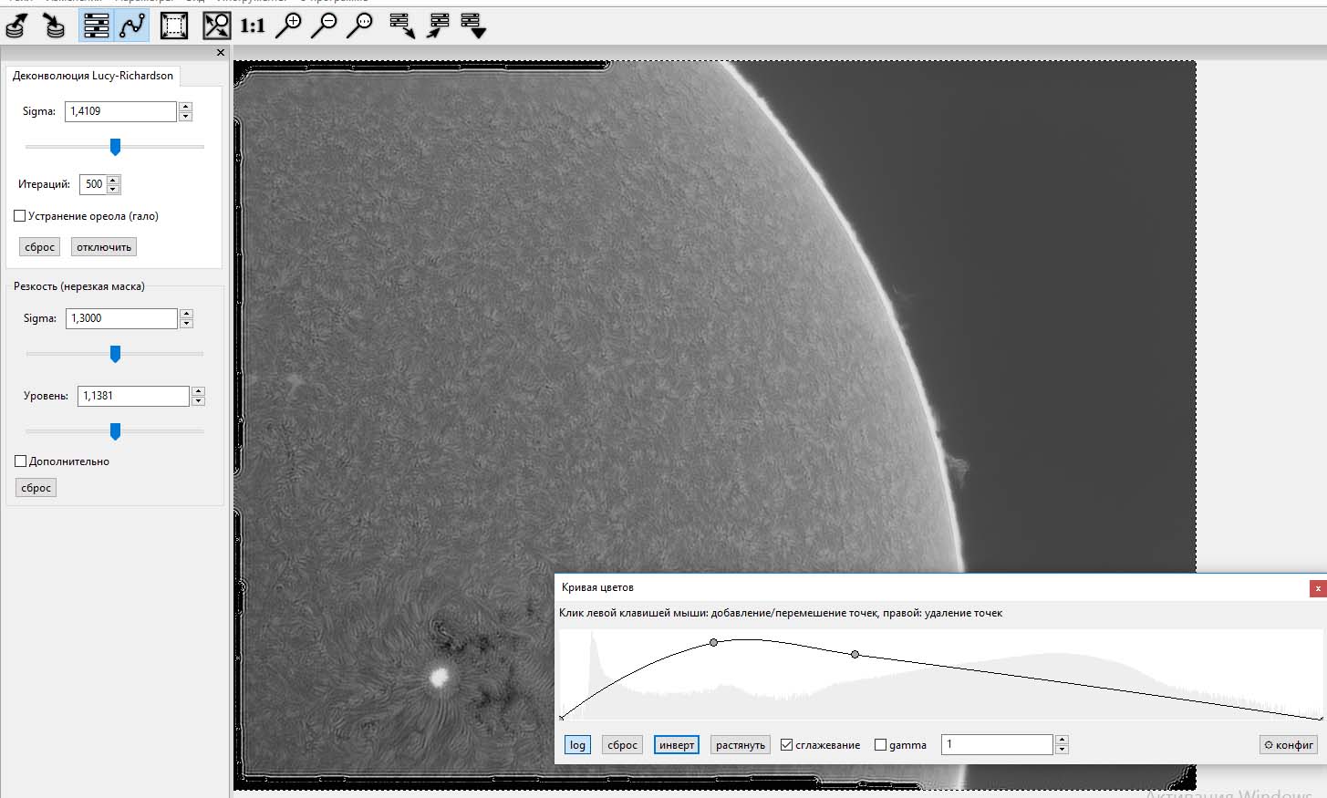
Task: Click the load processing settings icon
Action: pyautogui.click(x=439, y=26)
